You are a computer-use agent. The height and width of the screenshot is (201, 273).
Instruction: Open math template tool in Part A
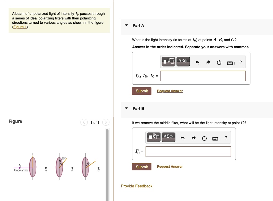[168, 61]
